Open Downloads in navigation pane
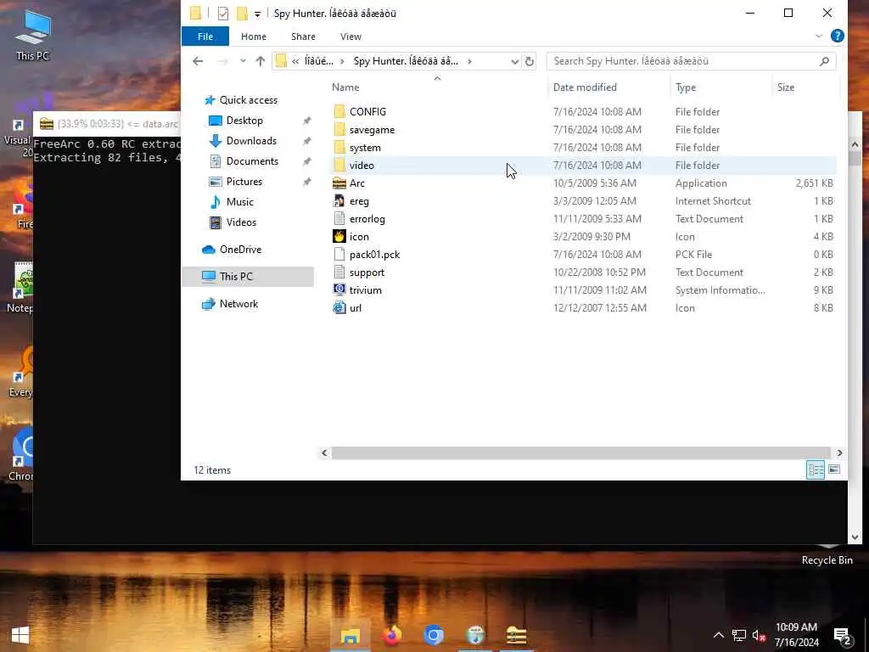The width and height of the screenshot is (869, 652). point(251,141)
